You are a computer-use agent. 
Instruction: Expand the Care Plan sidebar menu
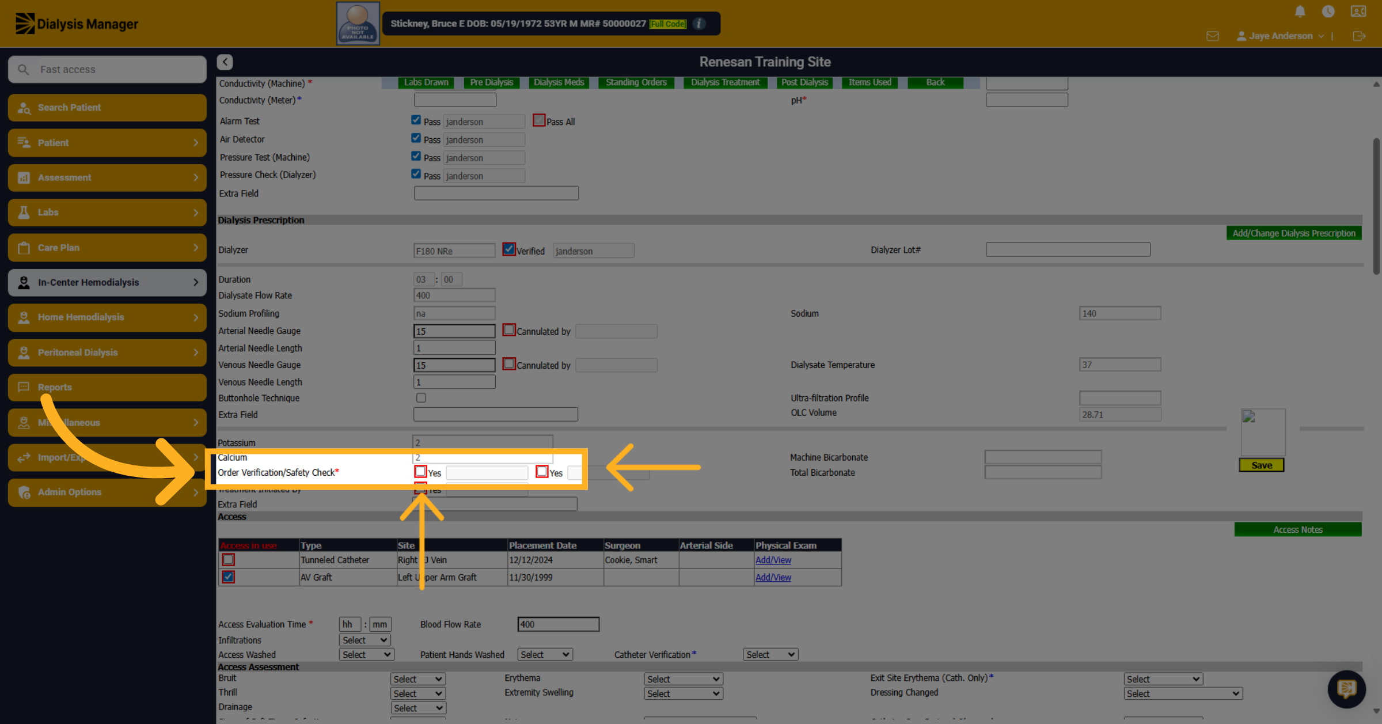coord(107,248)
